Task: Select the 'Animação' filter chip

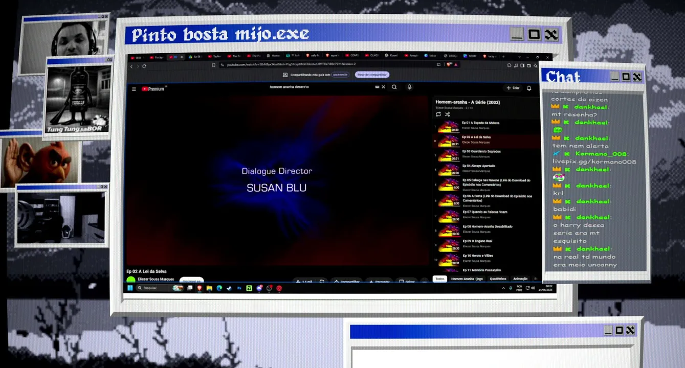Action: point(520,279)
